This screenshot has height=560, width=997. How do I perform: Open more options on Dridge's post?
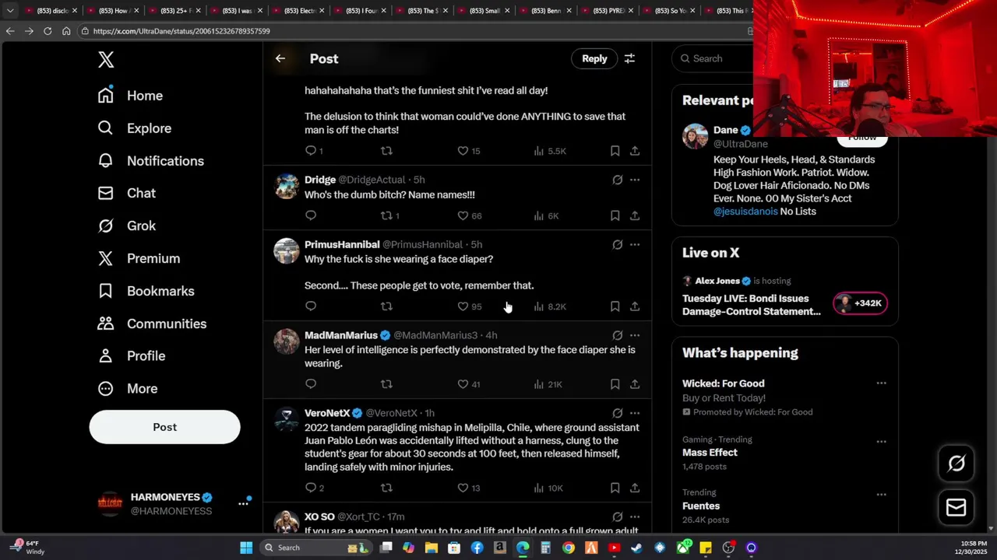tap(635, 180)
